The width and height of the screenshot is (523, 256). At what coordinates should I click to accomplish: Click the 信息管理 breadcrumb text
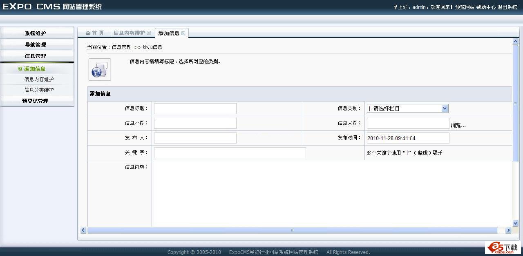coord(122,47)
